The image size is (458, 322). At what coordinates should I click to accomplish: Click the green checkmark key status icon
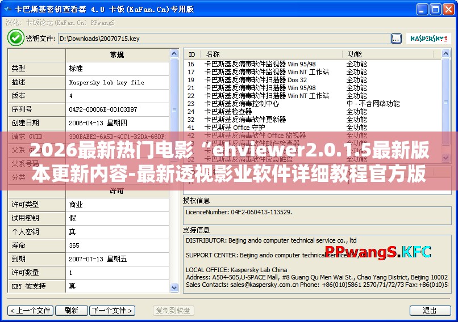[16, 38]
